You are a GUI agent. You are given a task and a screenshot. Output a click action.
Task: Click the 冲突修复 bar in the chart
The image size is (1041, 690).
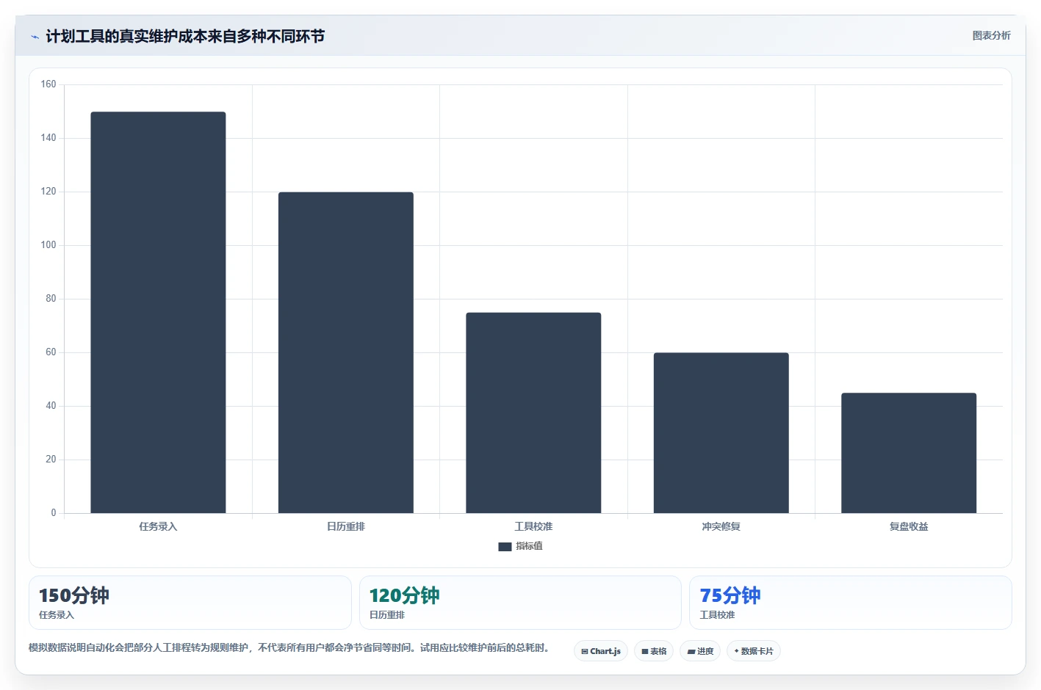click(x=721, y=433)
